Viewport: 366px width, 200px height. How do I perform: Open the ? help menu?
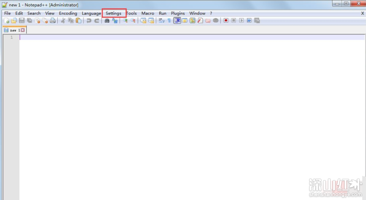point(211,13)
